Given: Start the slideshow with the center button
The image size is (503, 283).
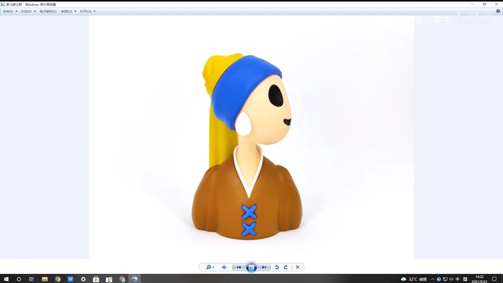Looking at the screenshot, I should click(251, 267).
